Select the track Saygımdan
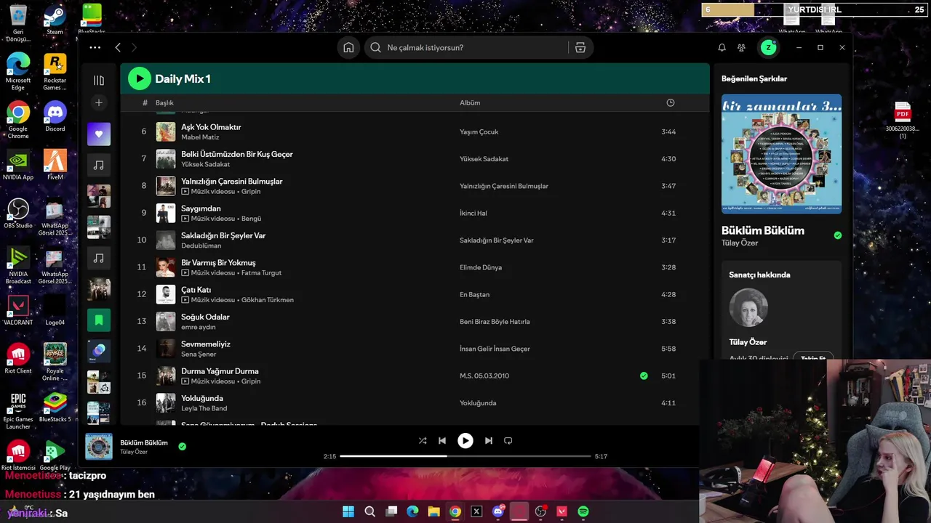931x523 pixels. [201, 208]
